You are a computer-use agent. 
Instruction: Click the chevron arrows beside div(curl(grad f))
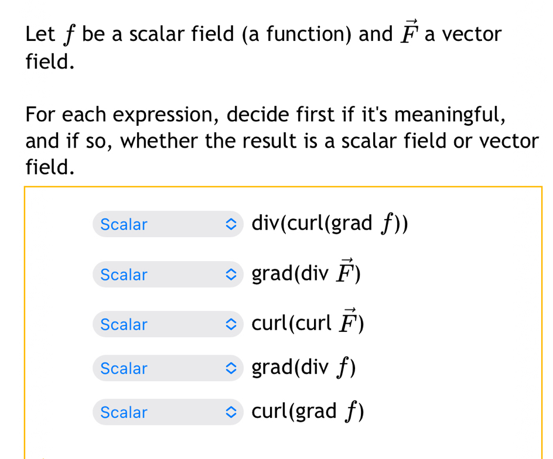tap(232, 224)
